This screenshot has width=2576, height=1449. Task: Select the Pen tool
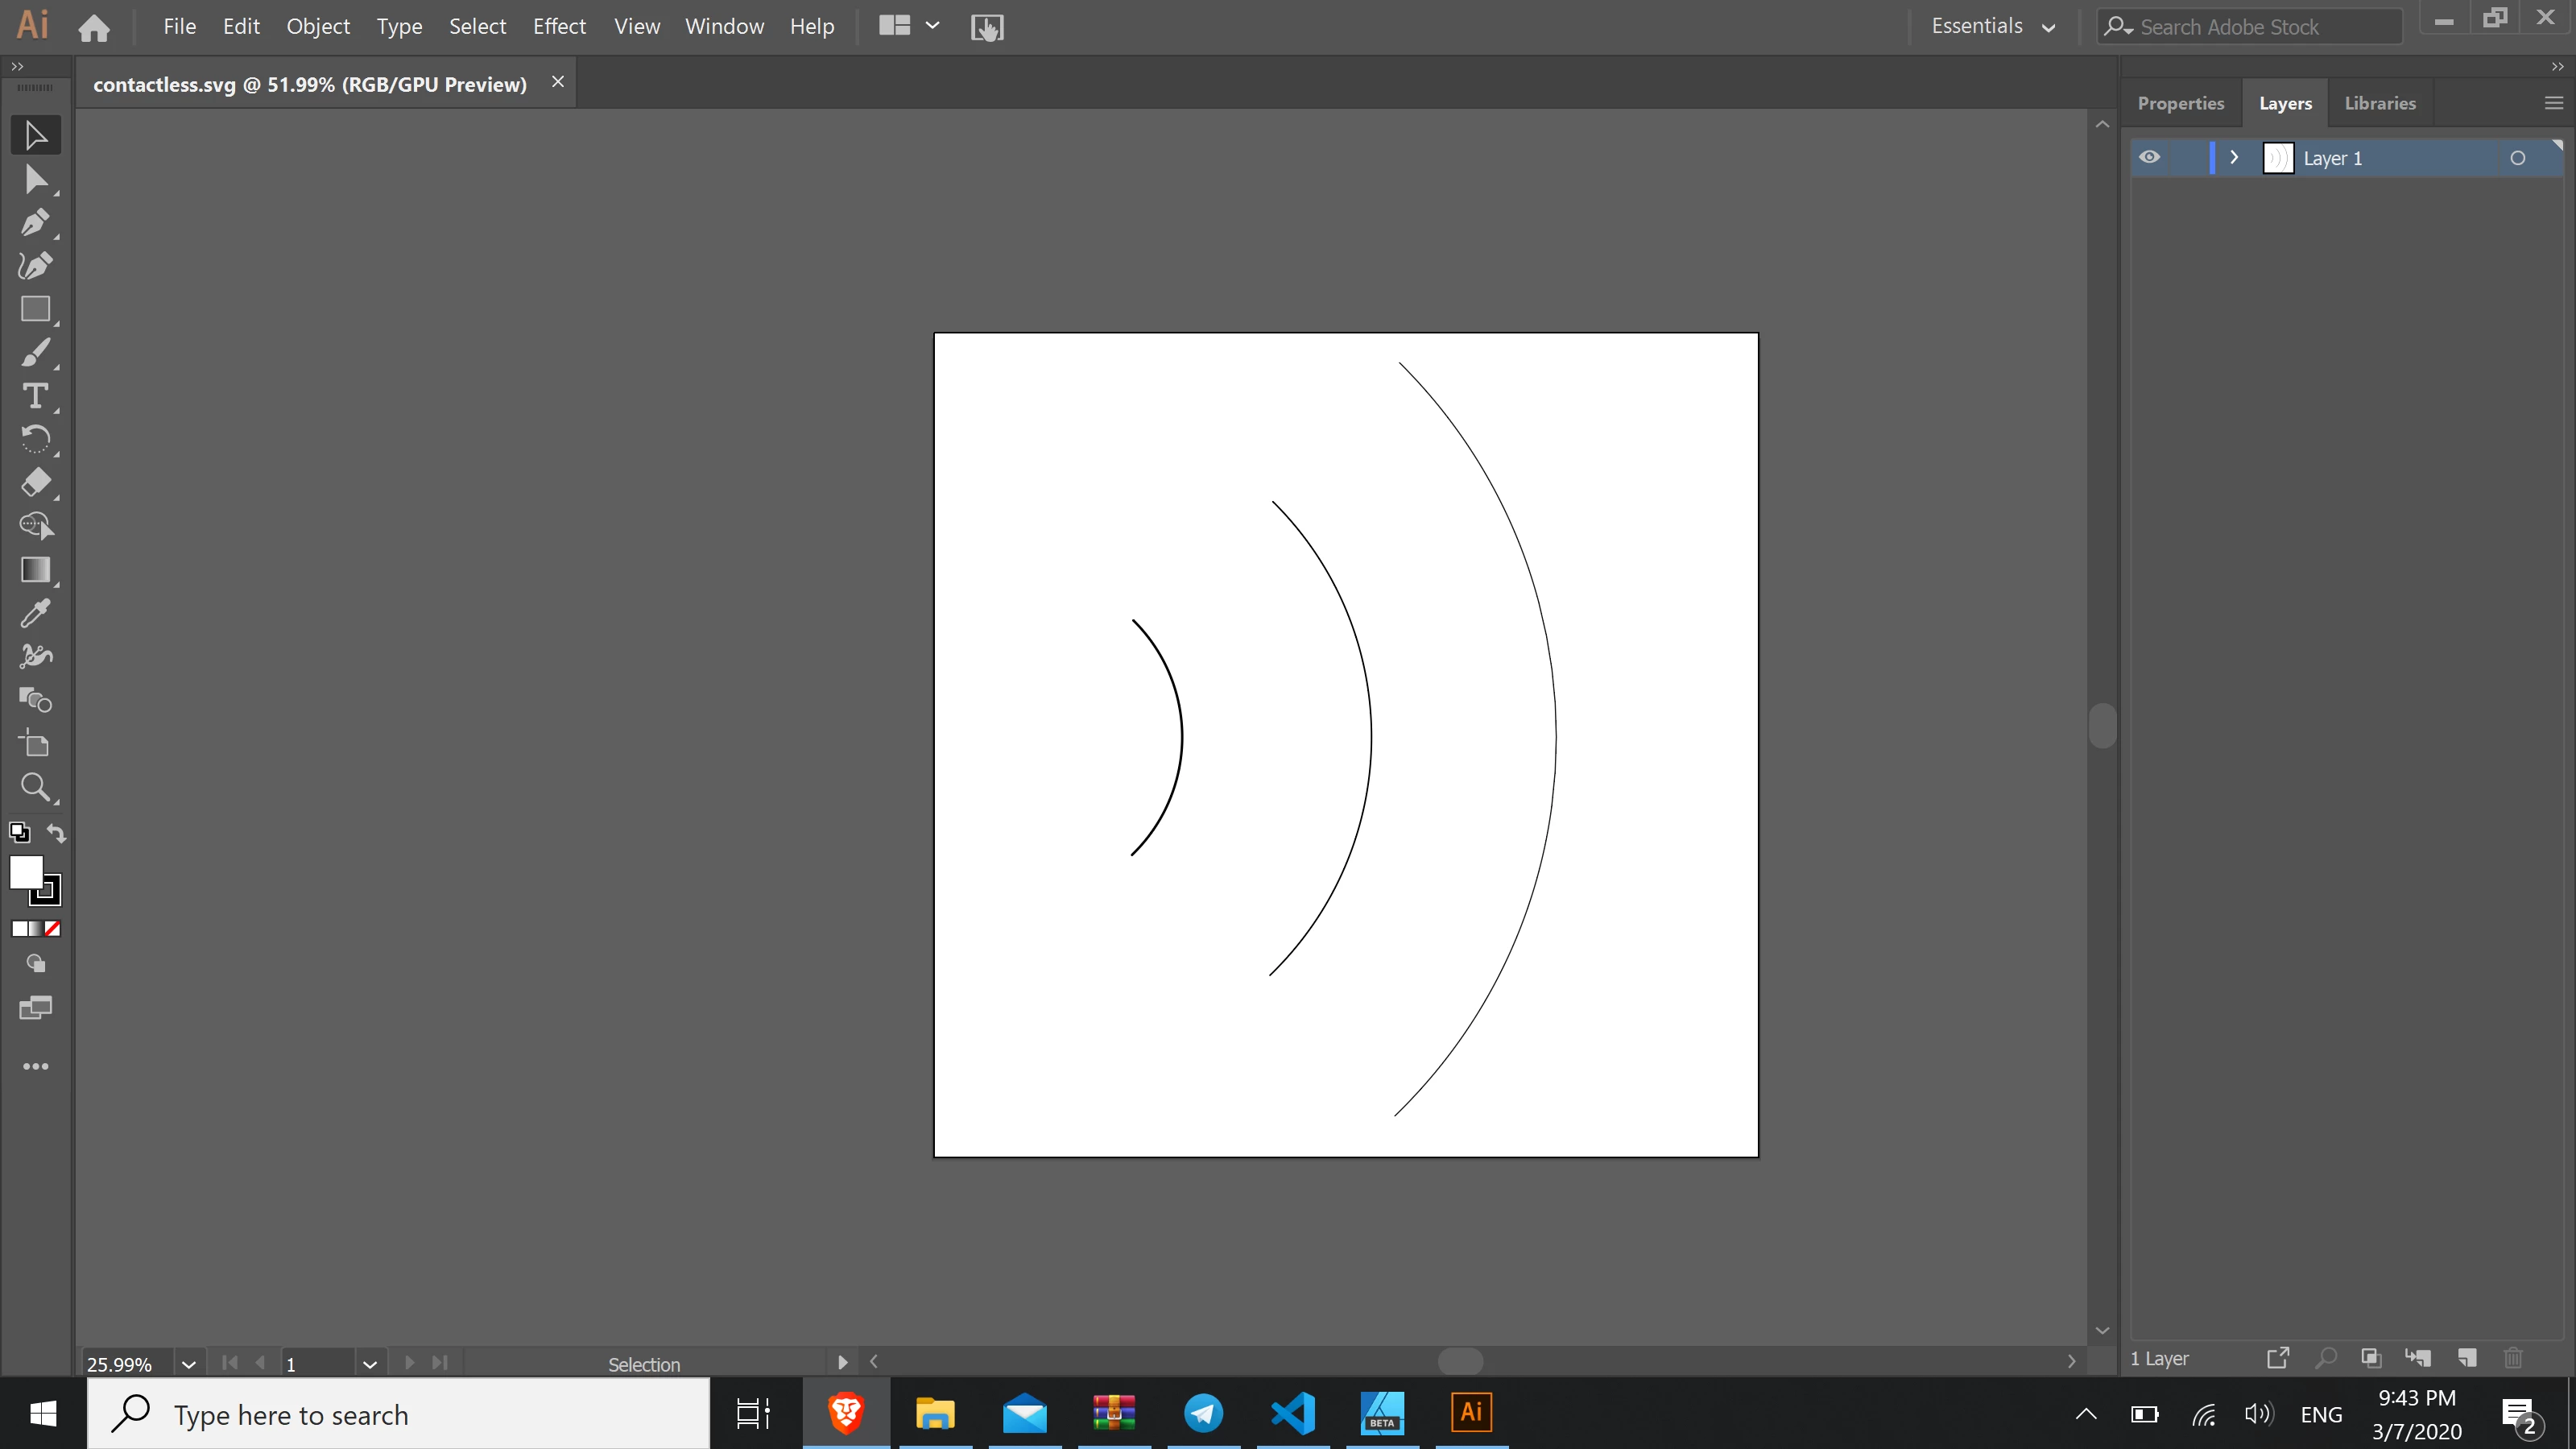coord(35,222)
